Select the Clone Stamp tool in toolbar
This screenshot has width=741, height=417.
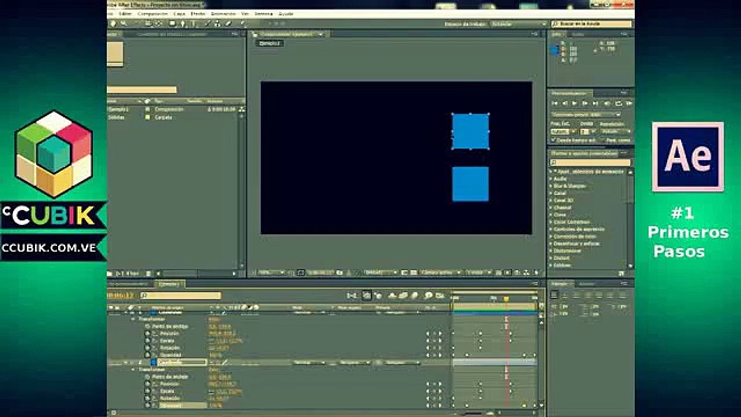(218, 24)
